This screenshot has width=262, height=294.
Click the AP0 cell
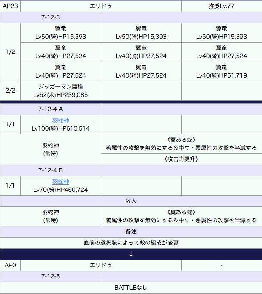pos(10,265)
